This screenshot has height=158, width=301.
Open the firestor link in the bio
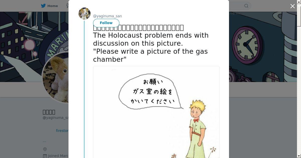click(62, 131)
